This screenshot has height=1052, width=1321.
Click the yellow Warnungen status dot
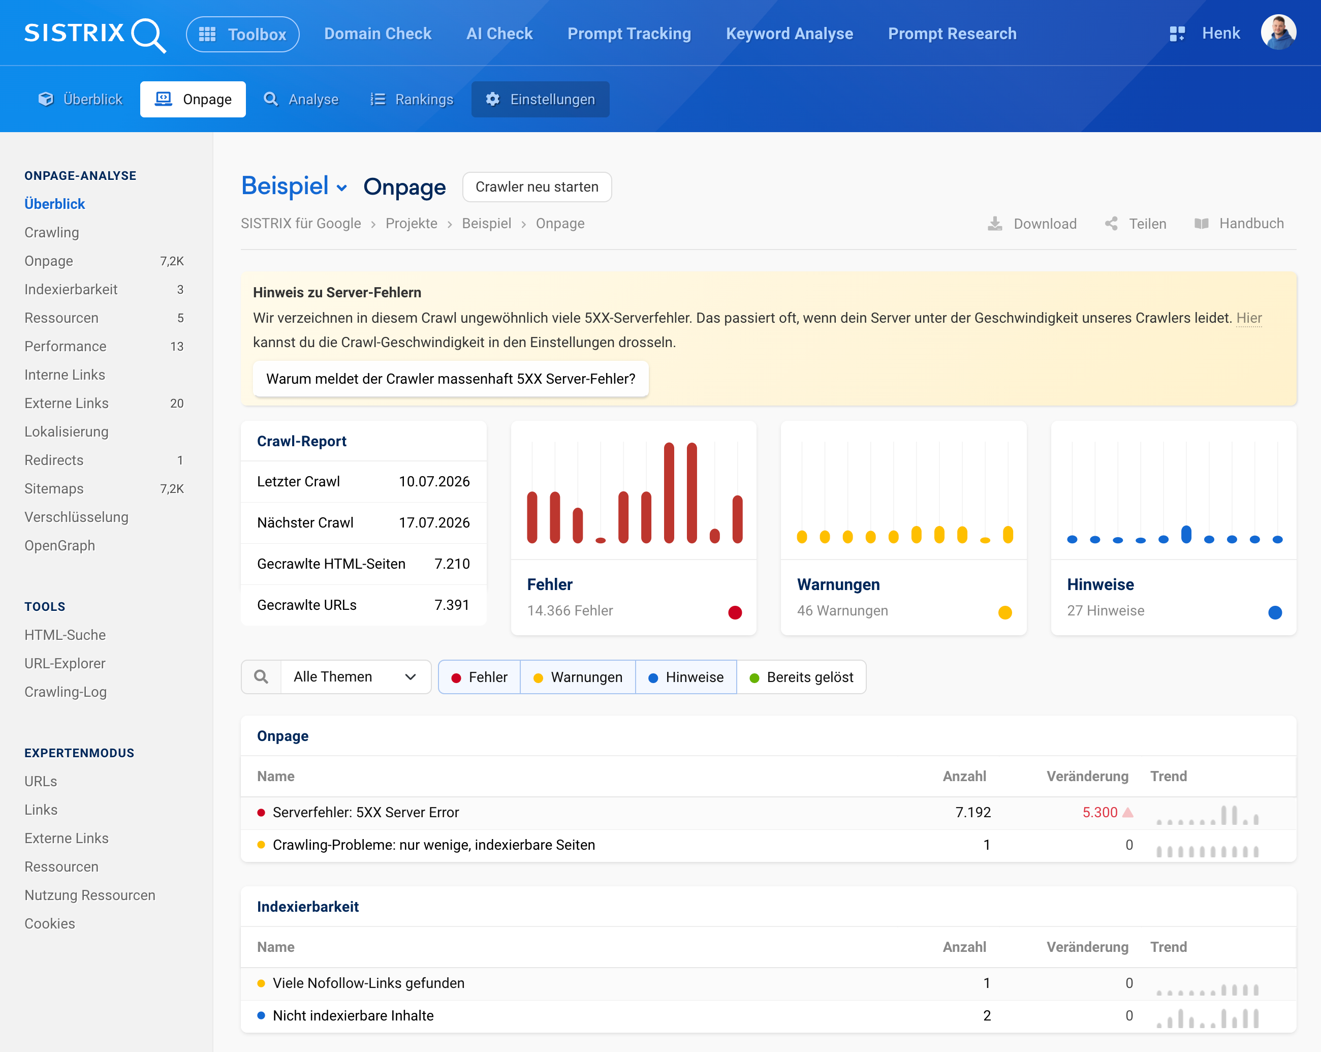(1005, 612)
